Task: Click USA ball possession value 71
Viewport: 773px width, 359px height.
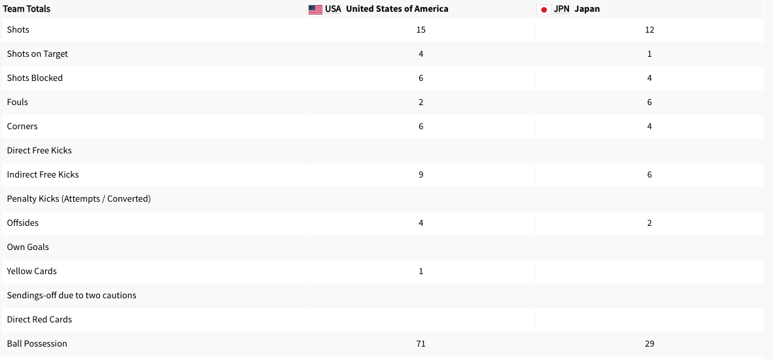Action: (x=421, y=343)
